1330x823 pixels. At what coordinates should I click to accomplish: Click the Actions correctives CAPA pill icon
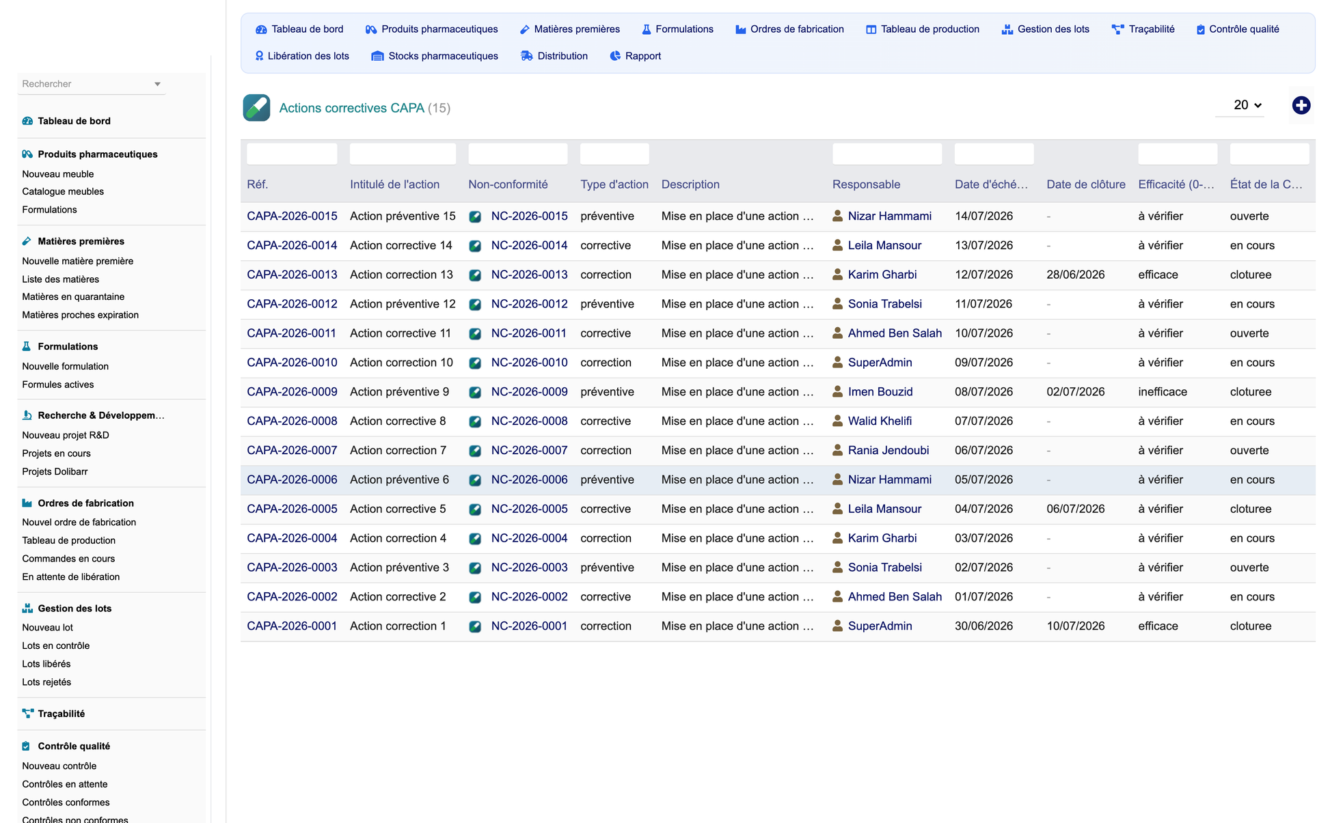pyautogui.click(x=256, y=108)
